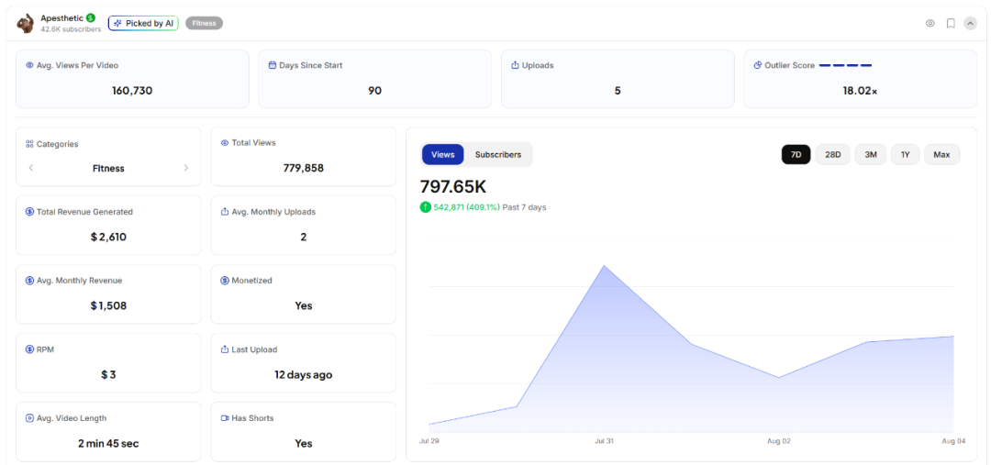This screenshot has width=991, height=465.
Task: Click the chart peak at Jul 31
Action: click(x=604, y=266)
